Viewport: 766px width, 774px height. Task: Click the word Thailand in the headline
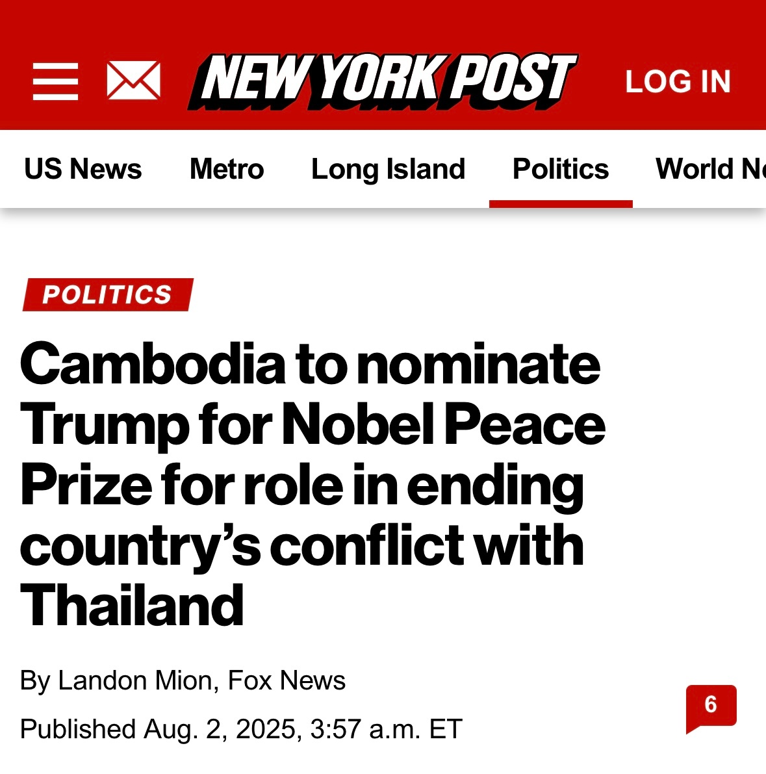click(x=133, y=606)
